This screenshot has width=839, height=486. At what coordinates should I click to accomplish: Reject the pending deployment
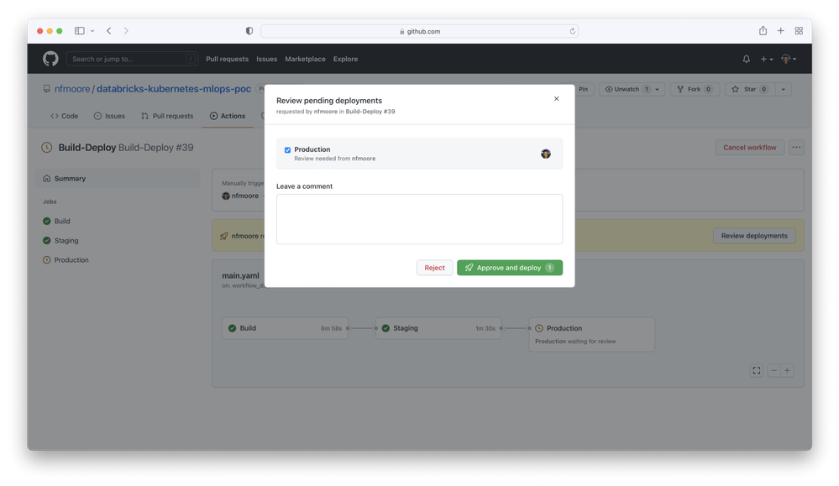point(434,268)
